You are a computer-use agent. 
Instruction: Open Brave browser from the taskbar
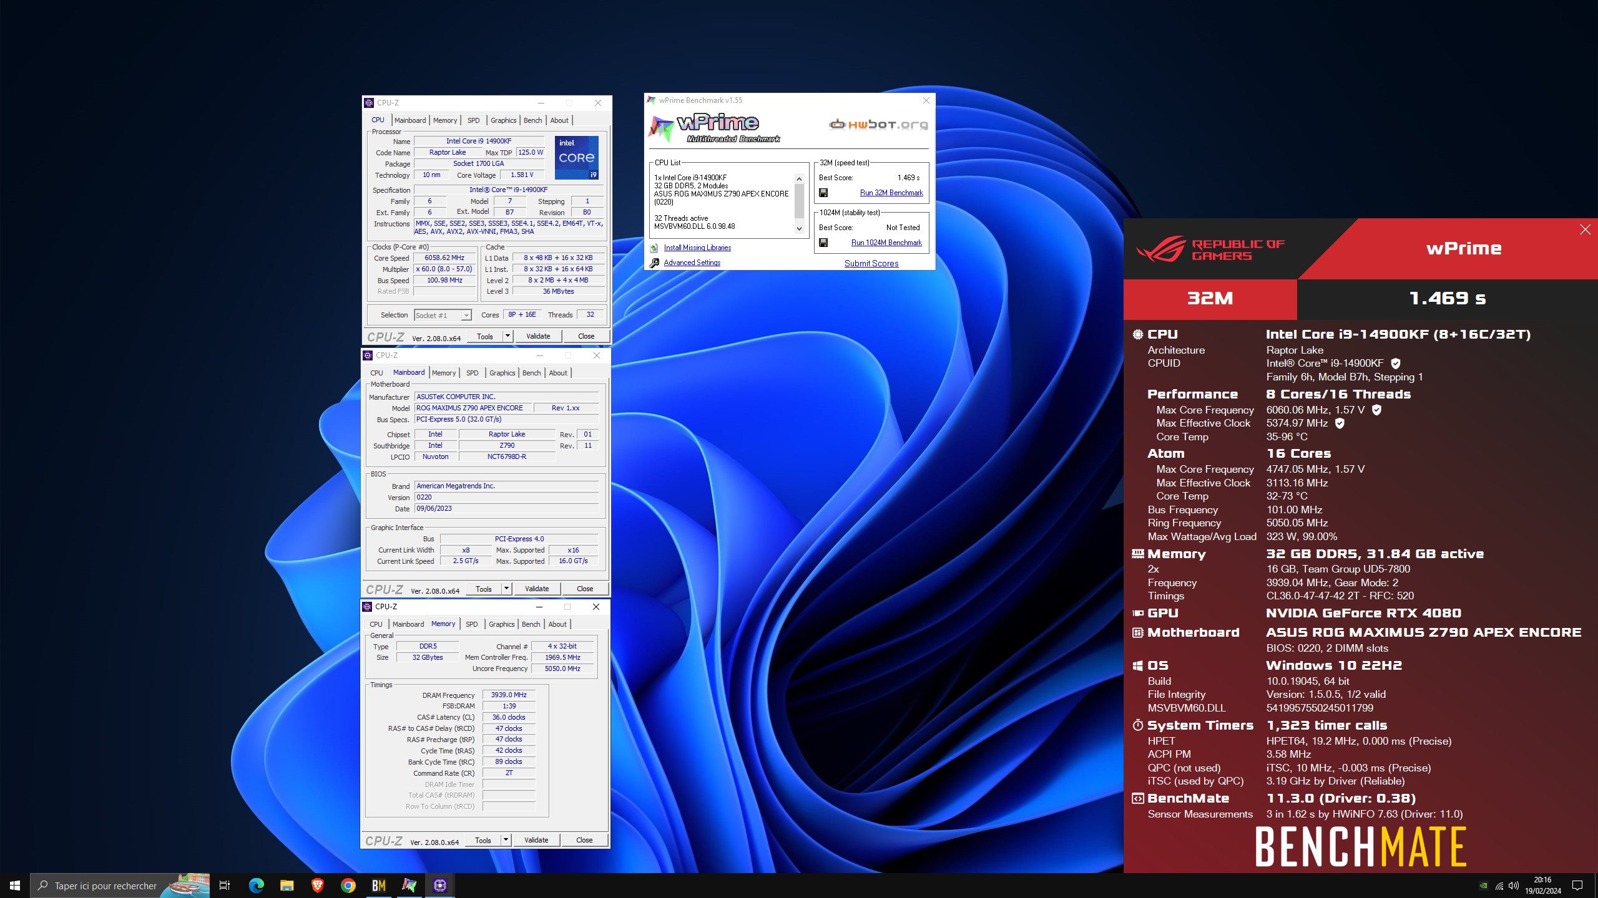pyautogui.click(x=317, y=886)
